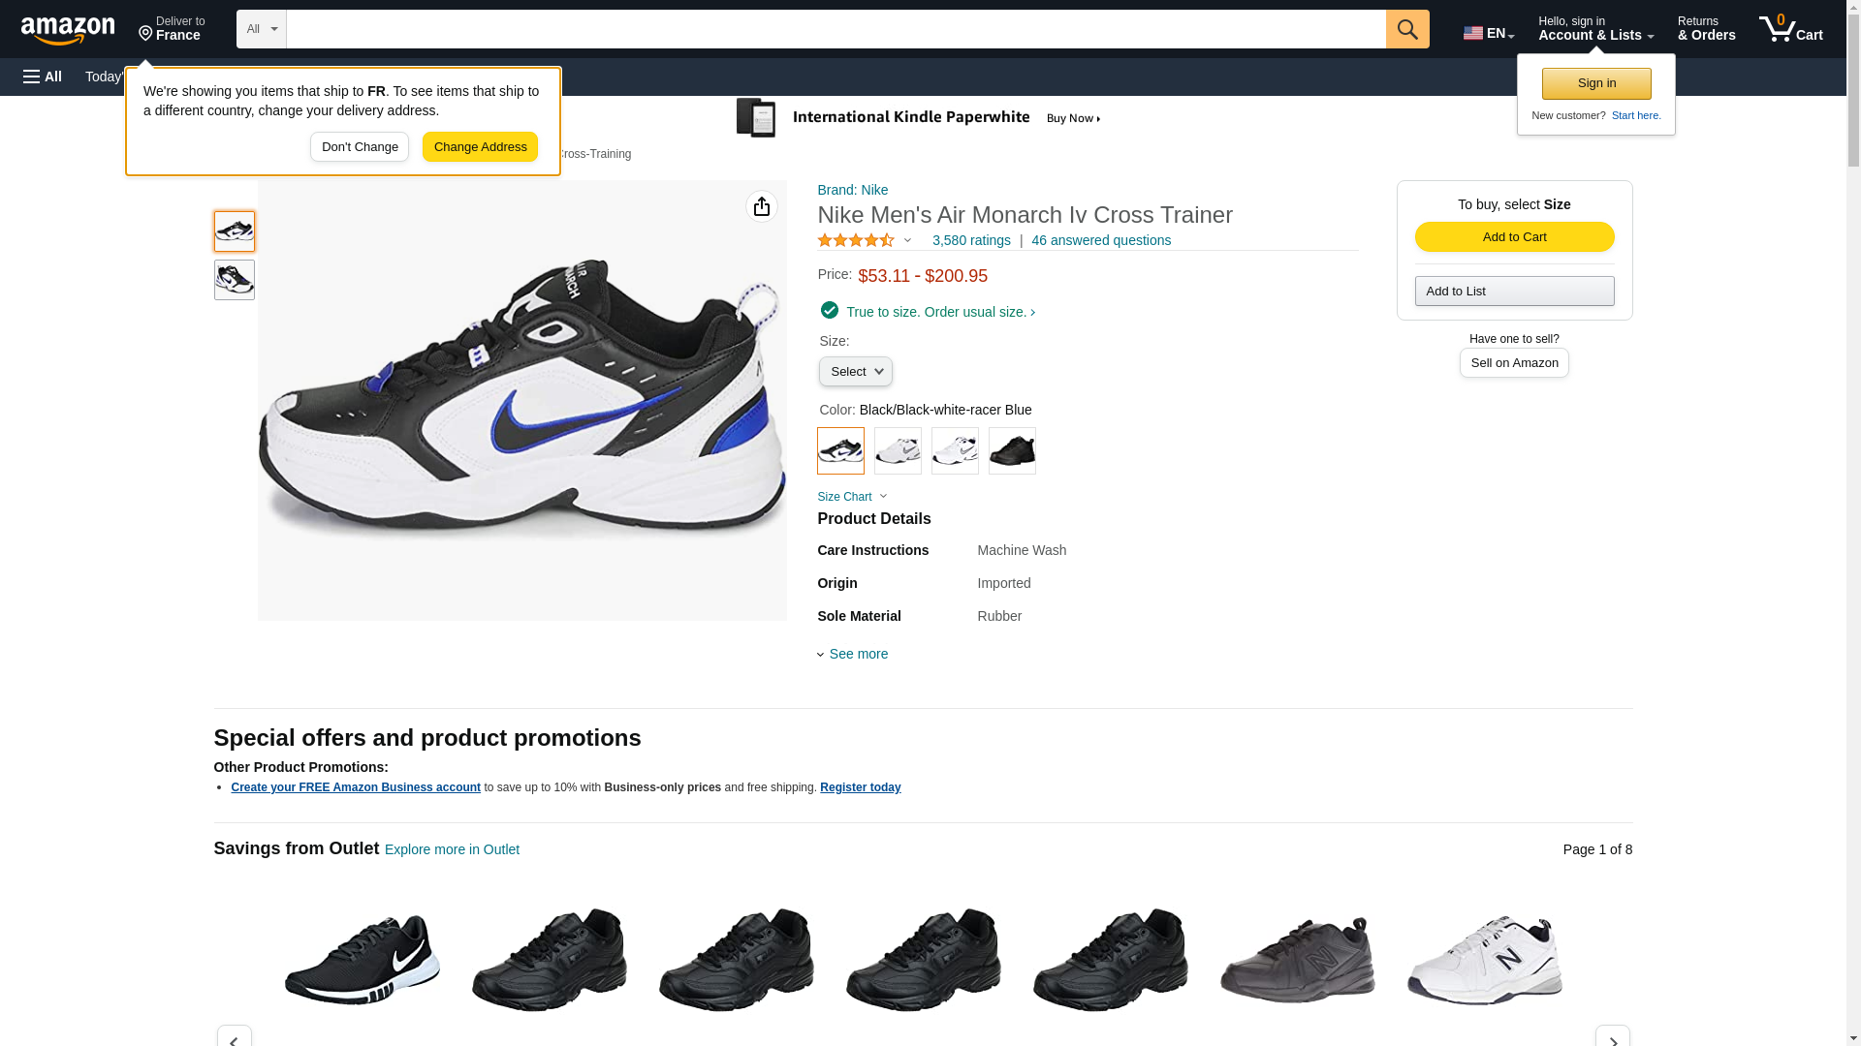Click the Amazon logo
This screenshot has height=1046, width=1861.
point(68,30)
